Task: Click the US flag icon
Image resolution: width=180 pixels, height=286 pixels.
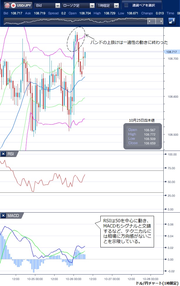Action: 6,5
